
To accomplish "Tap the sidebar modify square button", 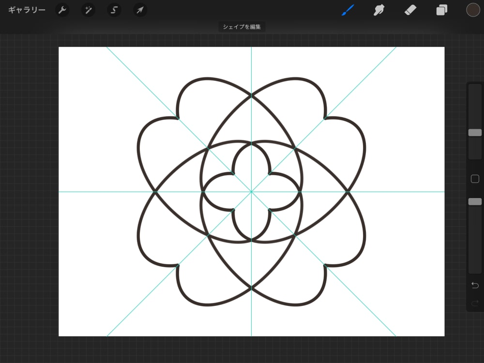I will point(475,179).
